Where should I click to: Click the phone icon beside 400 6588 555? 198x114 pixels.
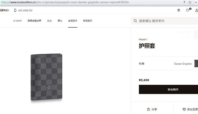[x=15, y=10]
